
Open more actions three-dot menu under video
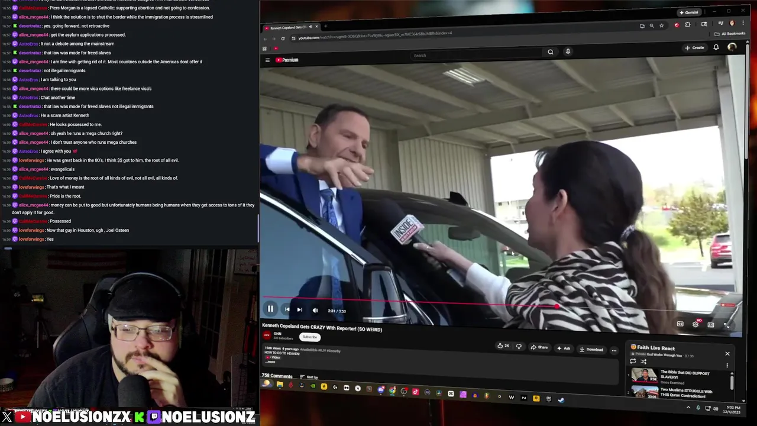pyautogui.click(x=614, y=350)
